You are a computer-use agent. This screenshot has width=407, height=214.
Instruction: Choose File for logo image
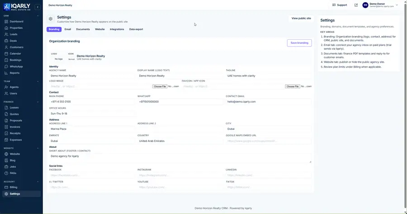pos(159,87)
